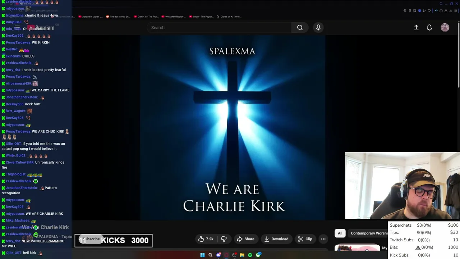This screenshot has height=259, width=460.
Task: Click 'Bits:' row in goals overlay
Action: tap(424, 247)
